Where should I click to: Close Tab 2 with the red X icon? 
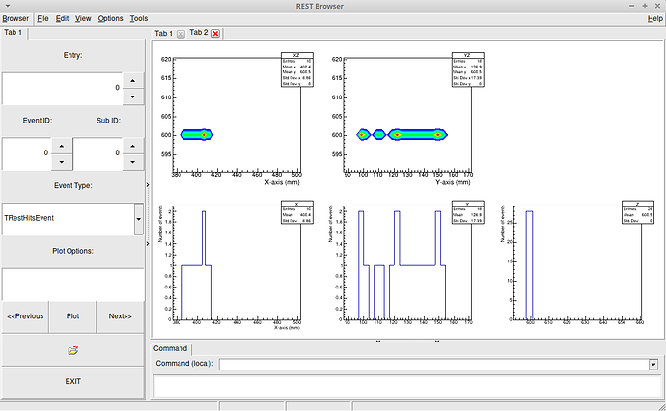(x=216, y=34)
